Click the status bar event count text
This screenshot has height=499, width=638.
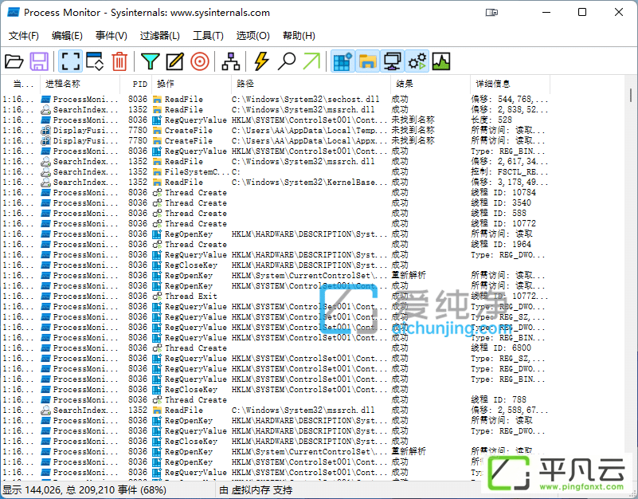point(84,490)
